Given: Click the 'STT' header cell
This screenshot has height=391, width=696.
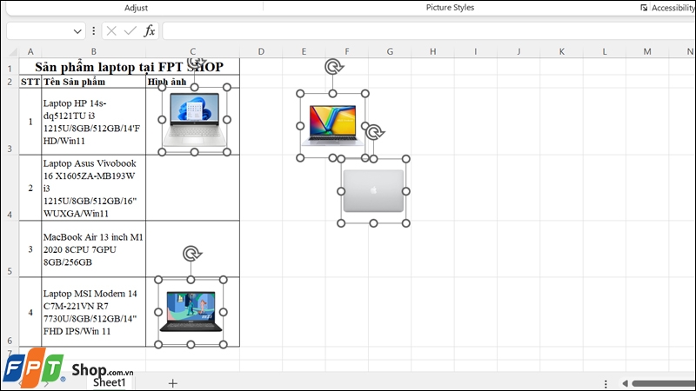Looking at the screenshot, I should pyautogui.click(x=30, y=82).
